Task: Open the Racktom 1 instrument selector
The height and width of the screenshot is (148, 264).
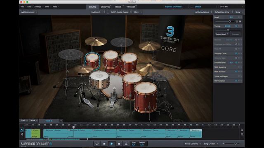Action: [x=98, y=12]
